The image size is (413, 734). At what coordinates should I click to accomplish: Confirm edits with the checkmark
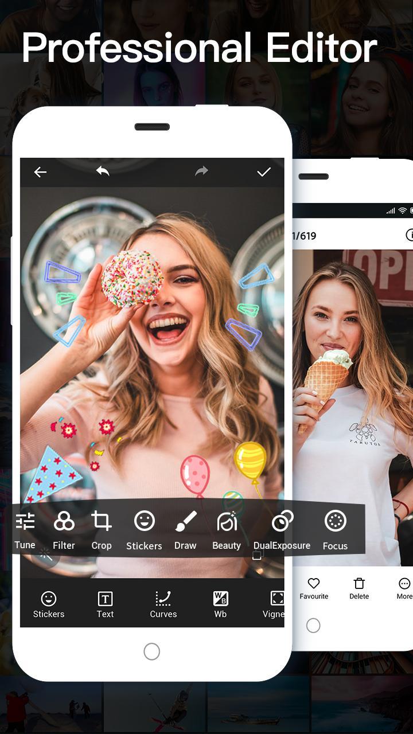click(264, 172)
